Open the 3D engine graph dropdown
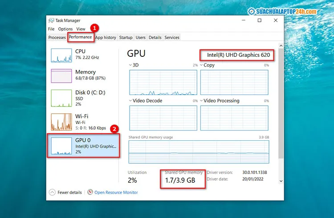Image resolution: width=334 pixels, height=218 pixels. [130, 65]
